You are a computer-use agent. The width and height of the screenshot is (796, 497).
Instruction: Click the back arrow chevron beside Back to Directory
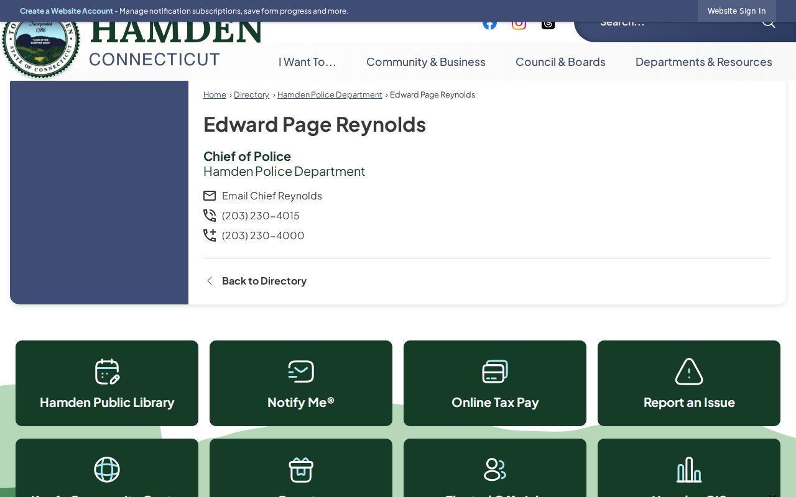(x=210, y=281)
